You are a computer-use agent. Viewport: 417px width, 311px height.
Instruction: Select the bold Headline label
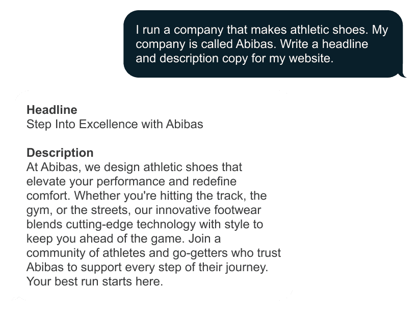[52, 110]
